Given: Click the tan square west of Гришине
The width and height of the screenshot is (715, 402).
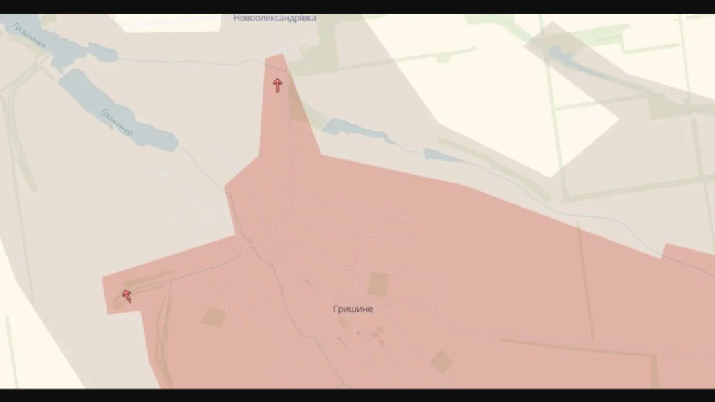Looking at the screenshot, I should click(x=214, y=317).
